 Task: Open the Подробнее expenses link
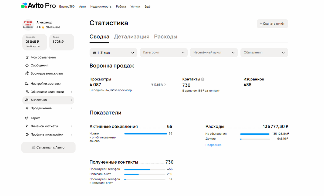point(213,145)
